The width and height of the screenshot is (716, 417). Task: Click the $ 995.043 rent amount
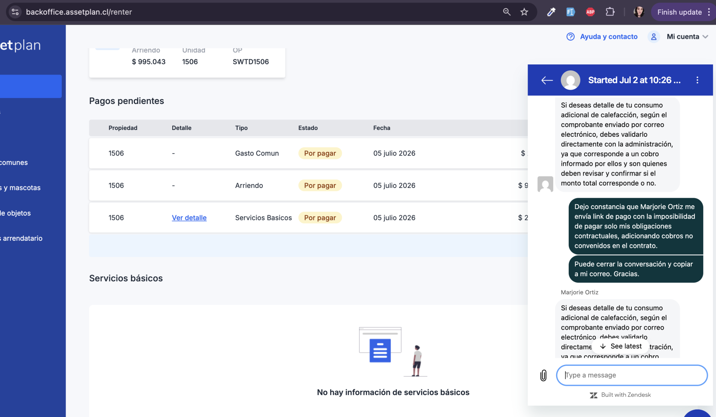[148, 62]
